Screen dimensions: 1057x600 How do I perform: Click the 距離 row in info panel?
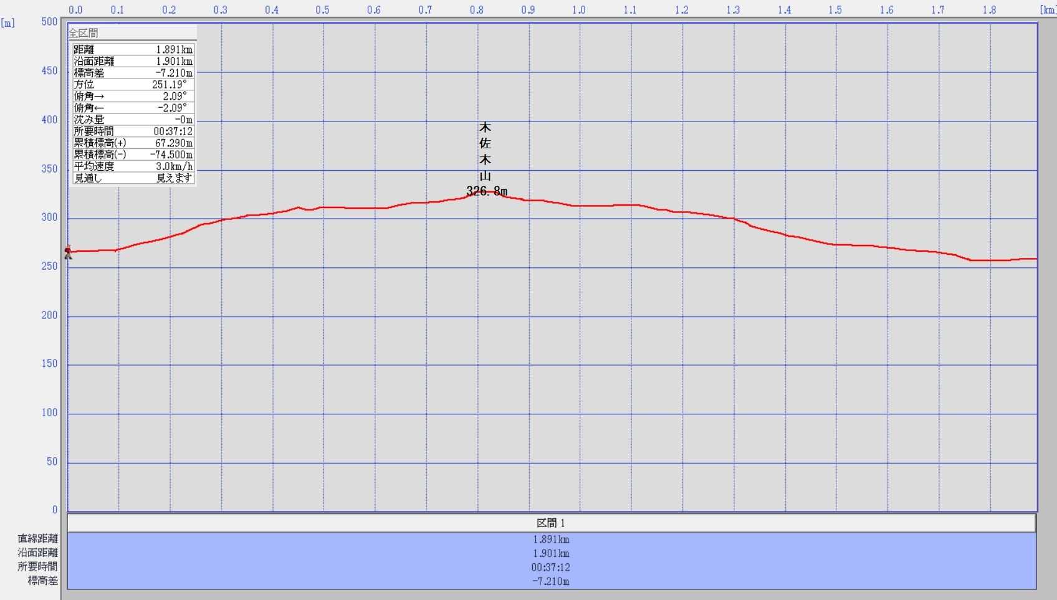(x=133, y=50)
